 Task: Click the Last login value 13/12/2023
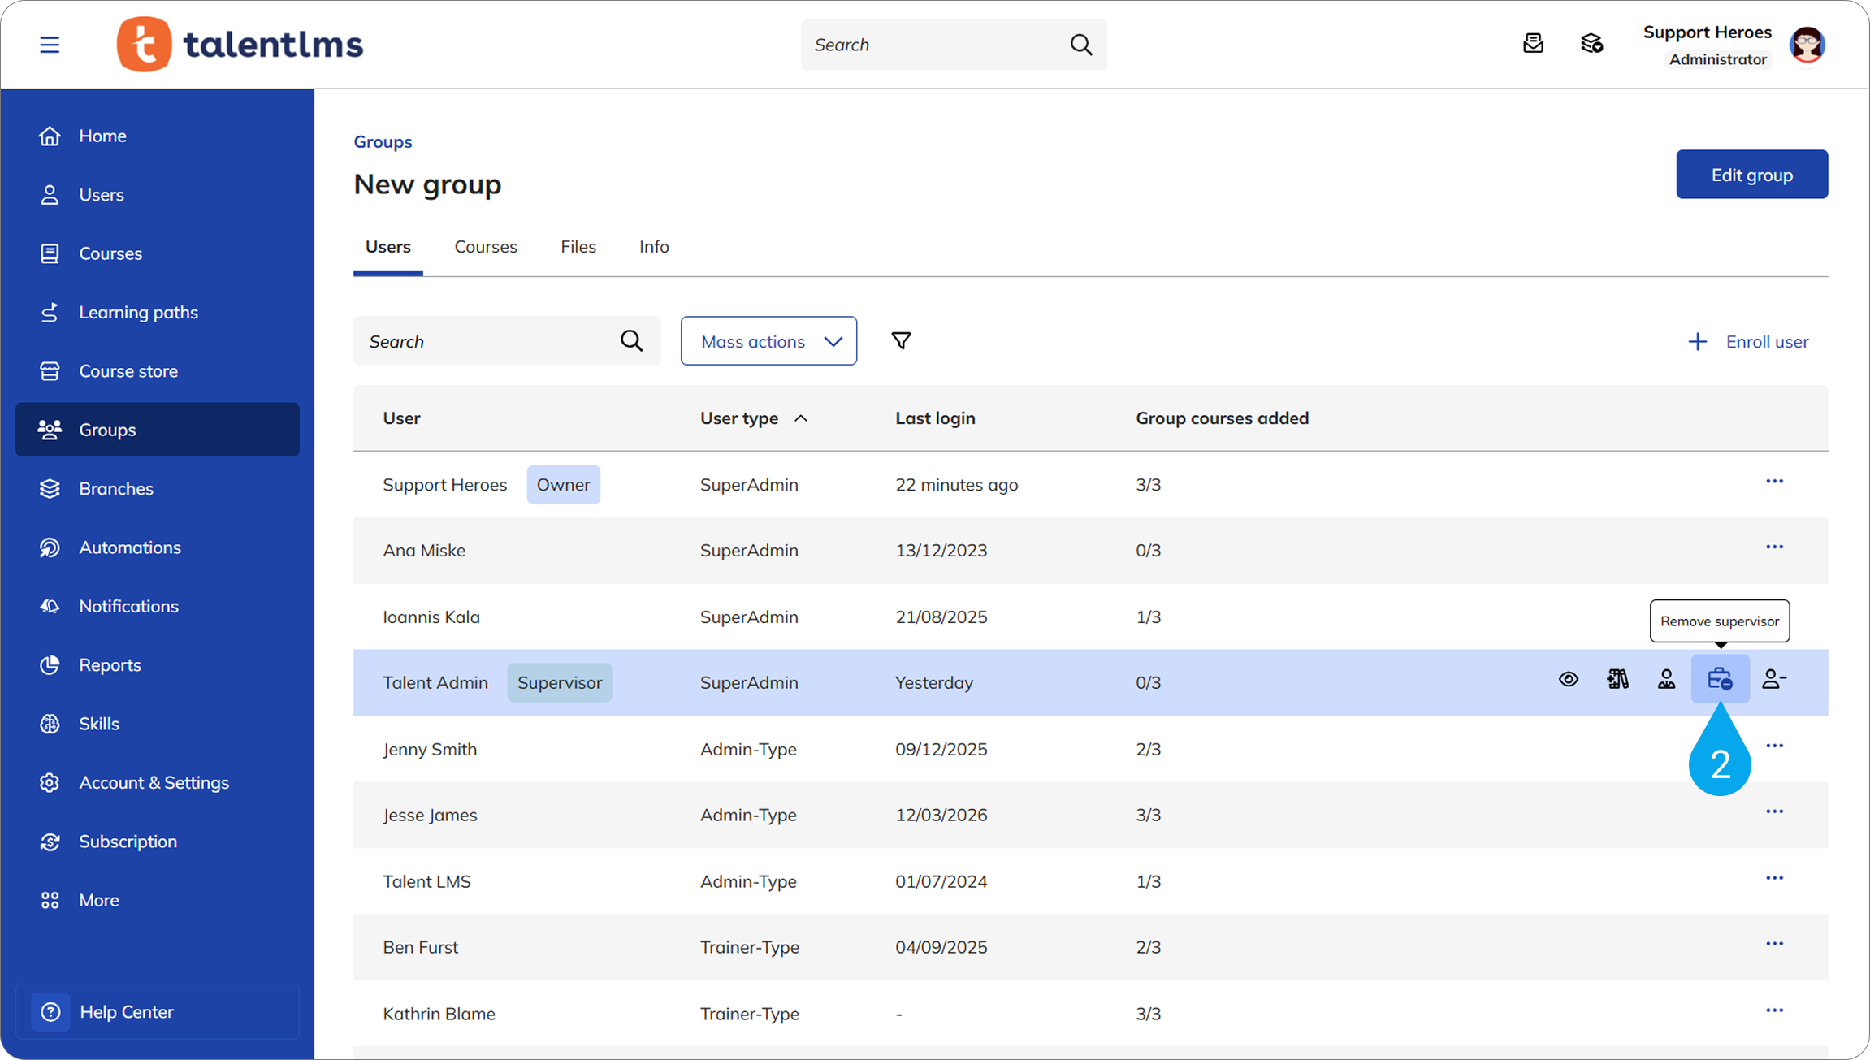pos(941,551)
